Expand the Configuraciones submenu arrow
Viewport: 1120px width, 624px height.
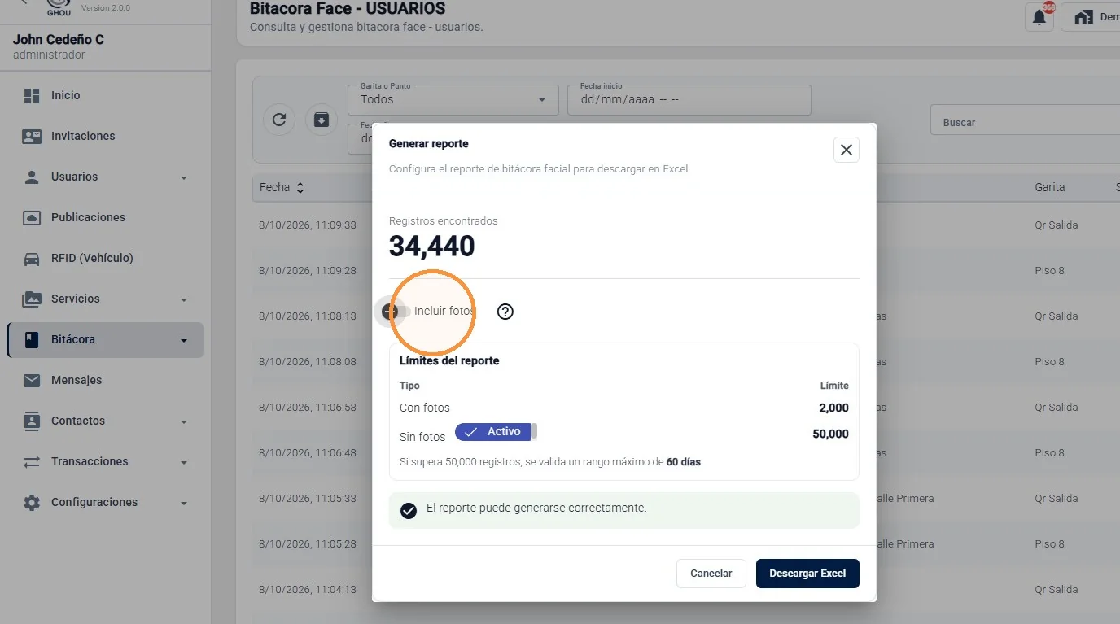pos(184,503)
